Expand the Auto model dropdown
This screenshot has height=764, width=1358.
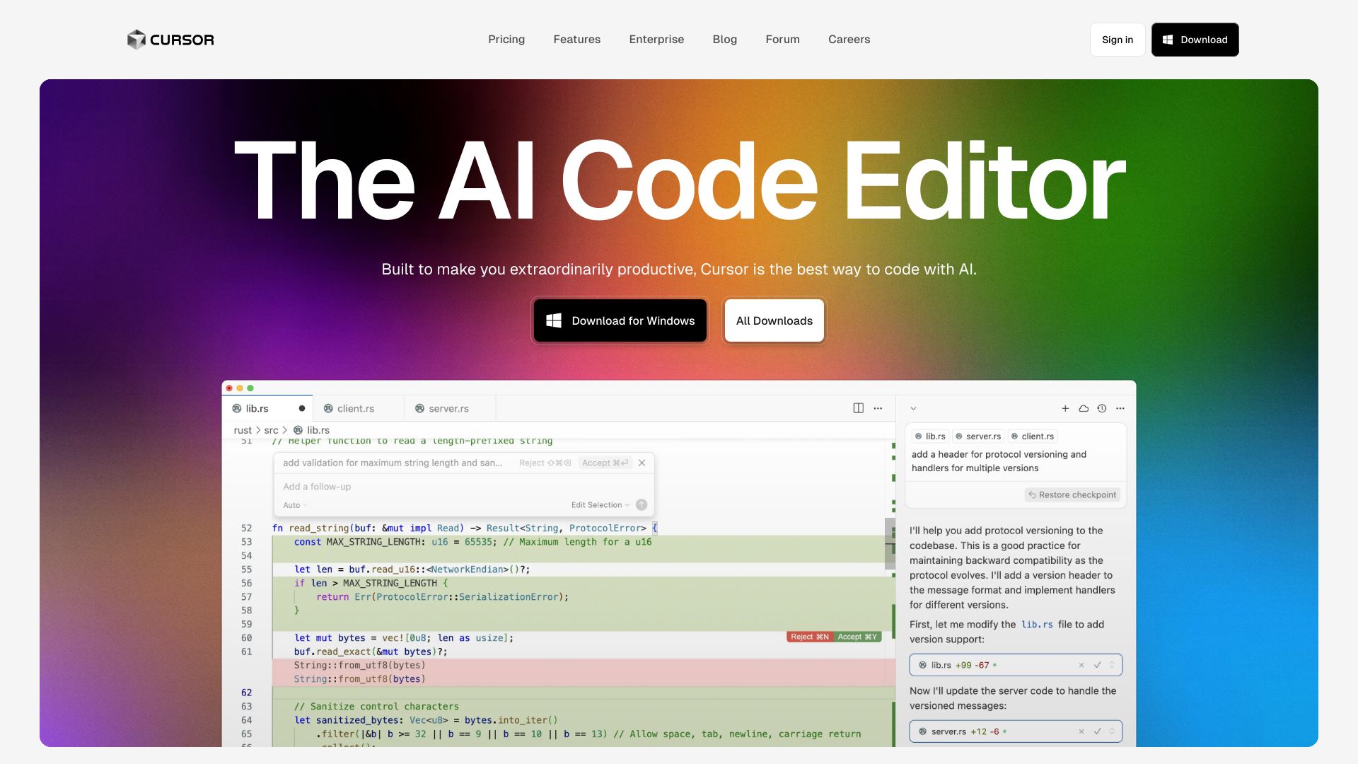pyautogui.click(x=296, y=505)
